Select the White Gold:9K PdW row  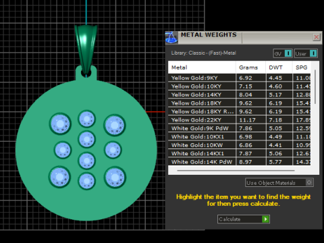tap(240, 128)
